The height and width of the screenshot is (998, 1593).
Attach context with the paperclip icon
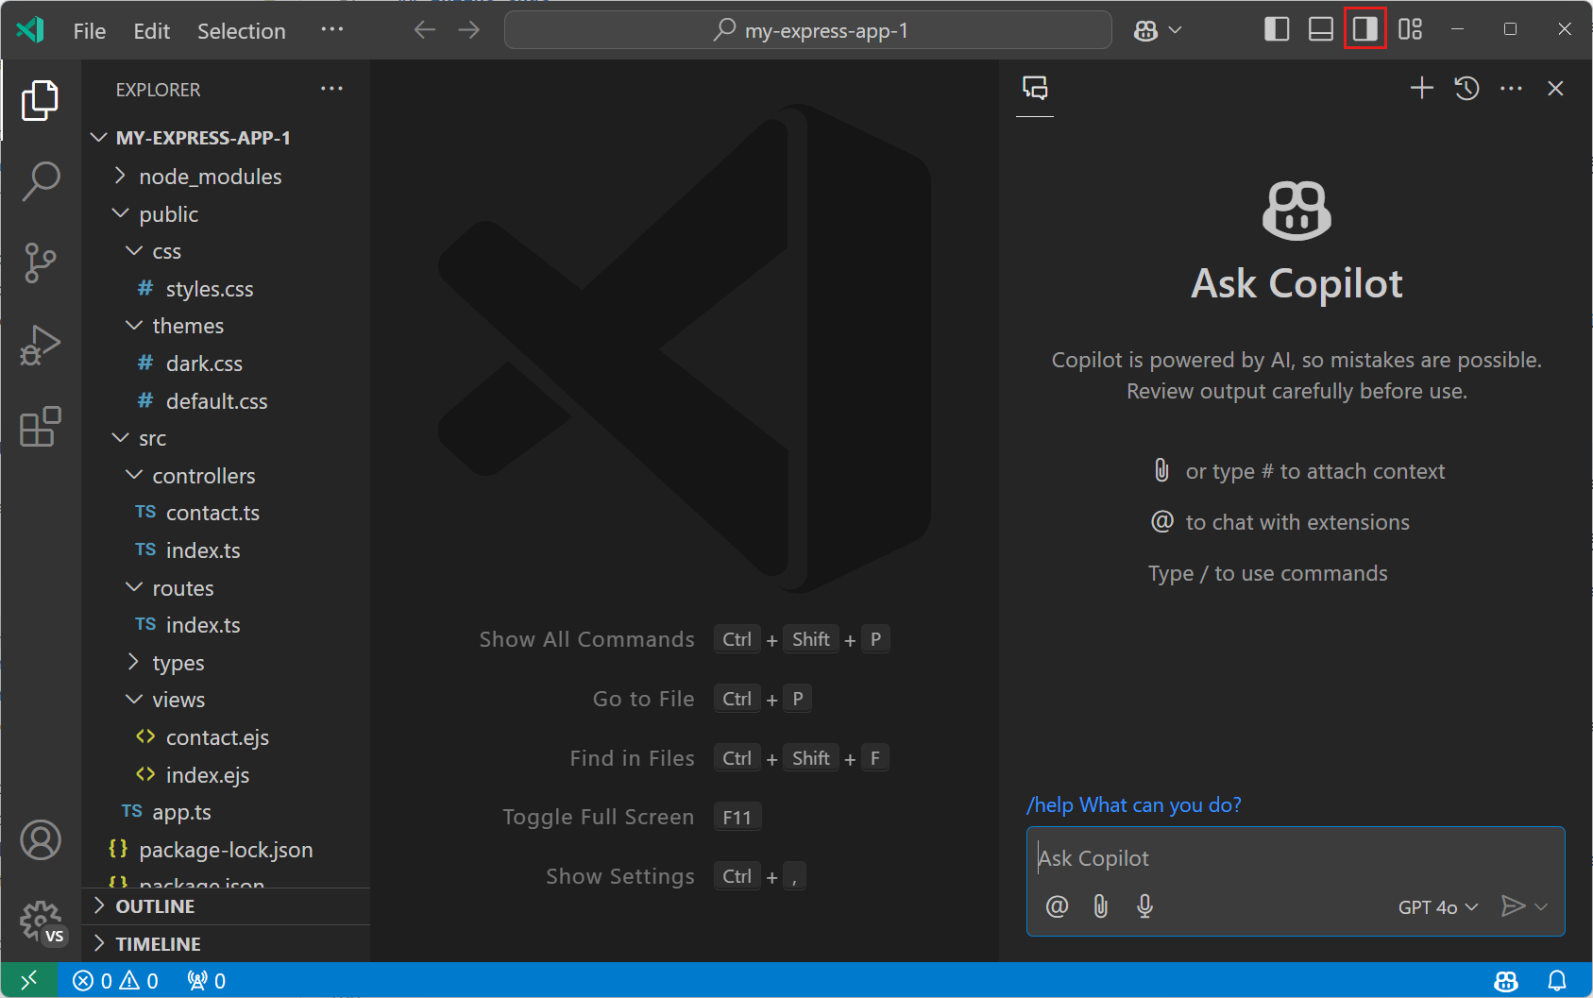(1101, 906)
